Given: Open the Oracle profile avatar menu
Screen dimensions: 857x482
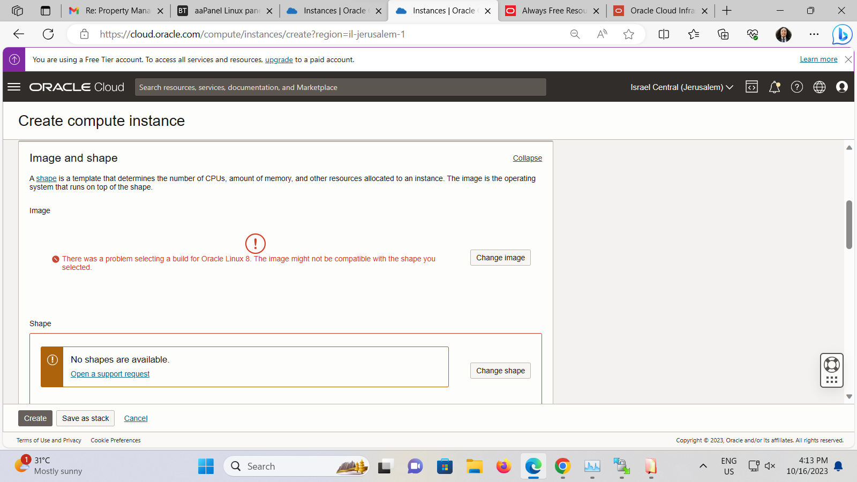Looking at the screenshot, I should (842, 87).
